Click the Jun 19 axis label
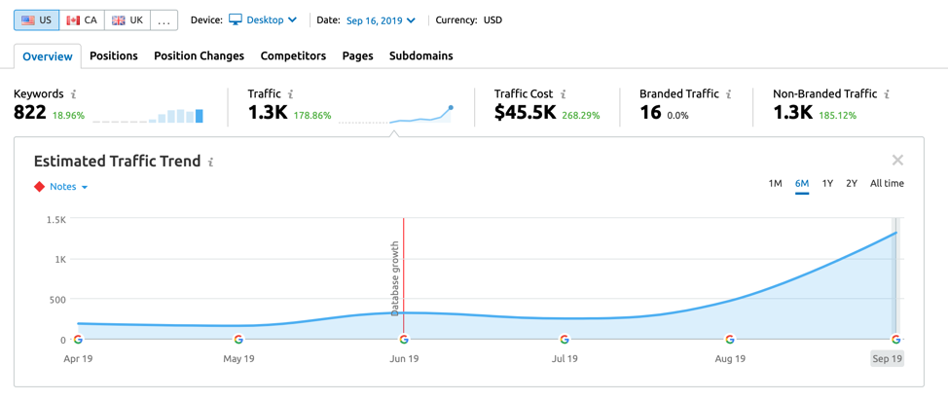The image size is (948, 401). click(404, 359)
